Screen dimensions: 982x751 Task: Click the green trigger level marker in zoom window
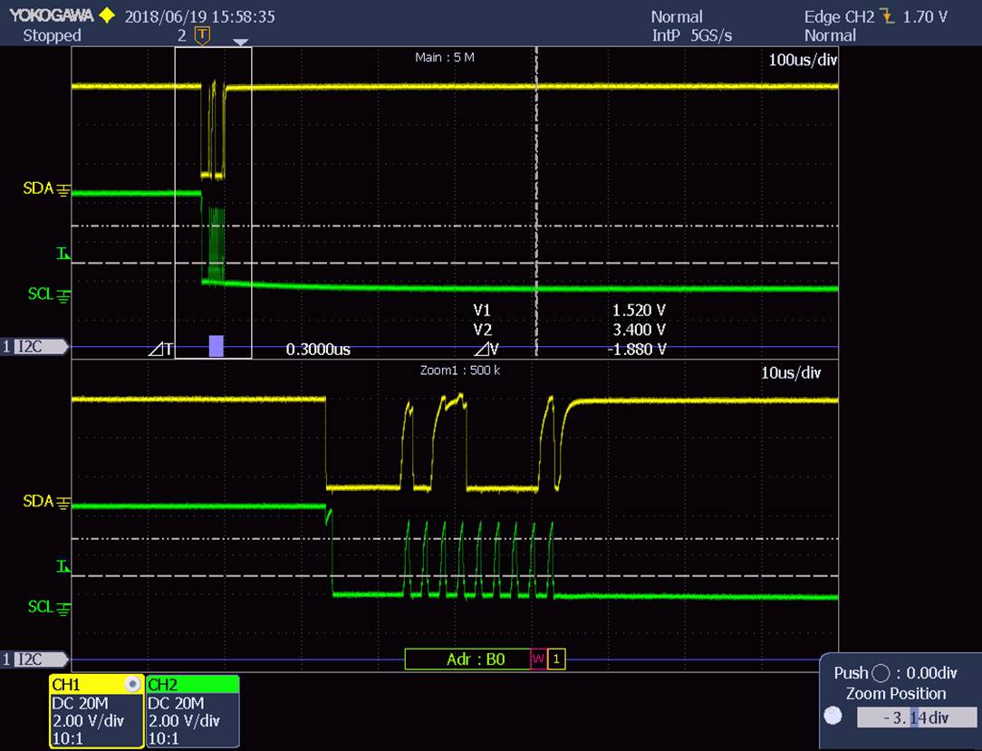(63, 566)
